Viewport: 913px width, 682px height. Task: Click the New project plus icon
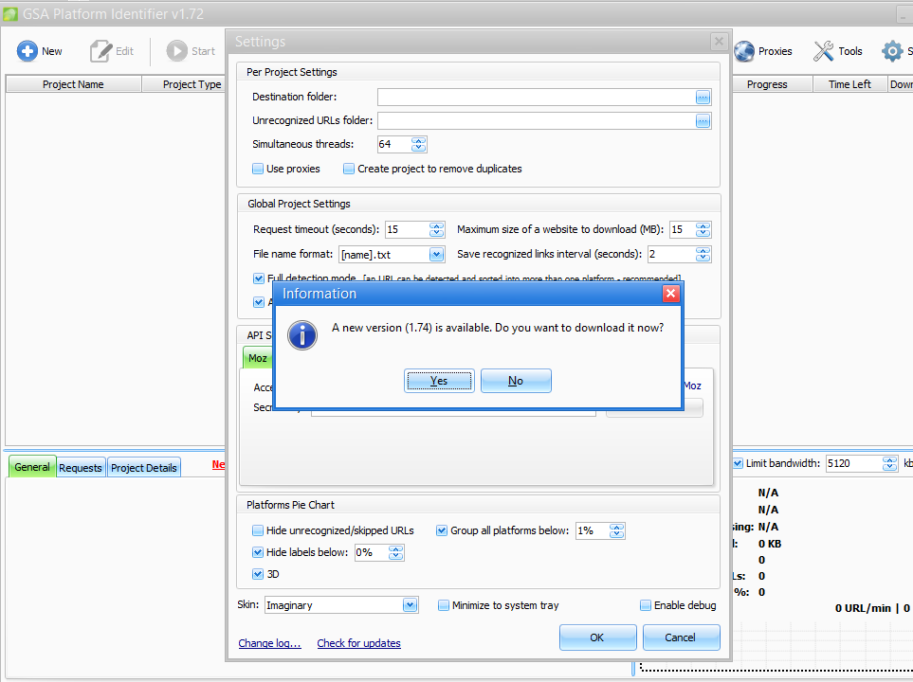(x=27, y=51)
